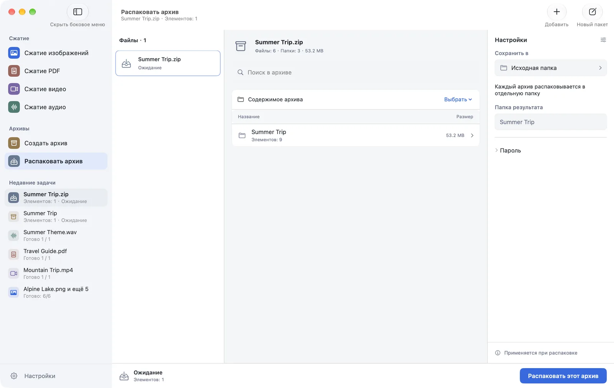
Task: Select Summer Trip.zip in the files list
Action: click(168, 63)
